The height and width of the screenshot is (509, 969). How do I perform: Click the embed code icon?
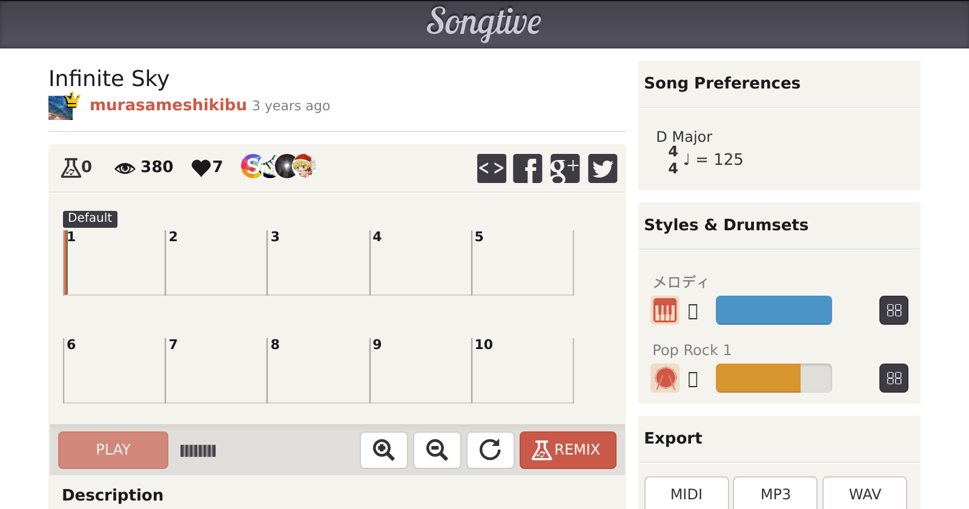[491, 168]
